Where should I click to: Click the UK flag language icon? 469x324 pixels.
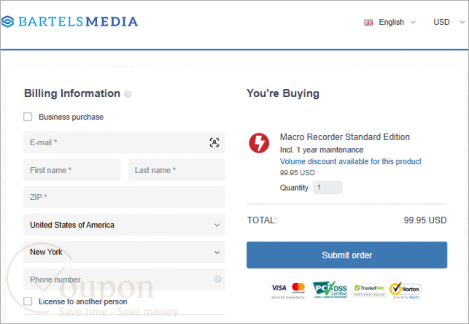point(368,22)
